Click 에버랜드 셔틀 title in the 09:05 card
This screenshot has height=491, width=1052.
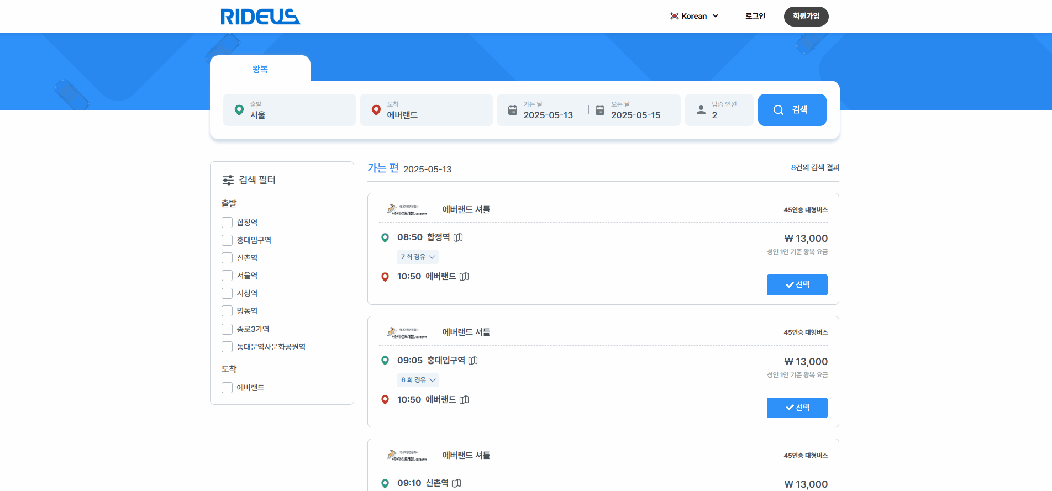click(x=466, y=332)
